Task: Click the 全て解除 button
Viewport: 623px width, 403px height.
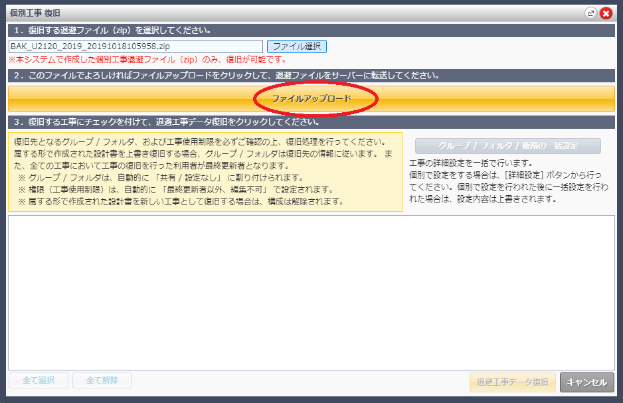Action: 102,380
